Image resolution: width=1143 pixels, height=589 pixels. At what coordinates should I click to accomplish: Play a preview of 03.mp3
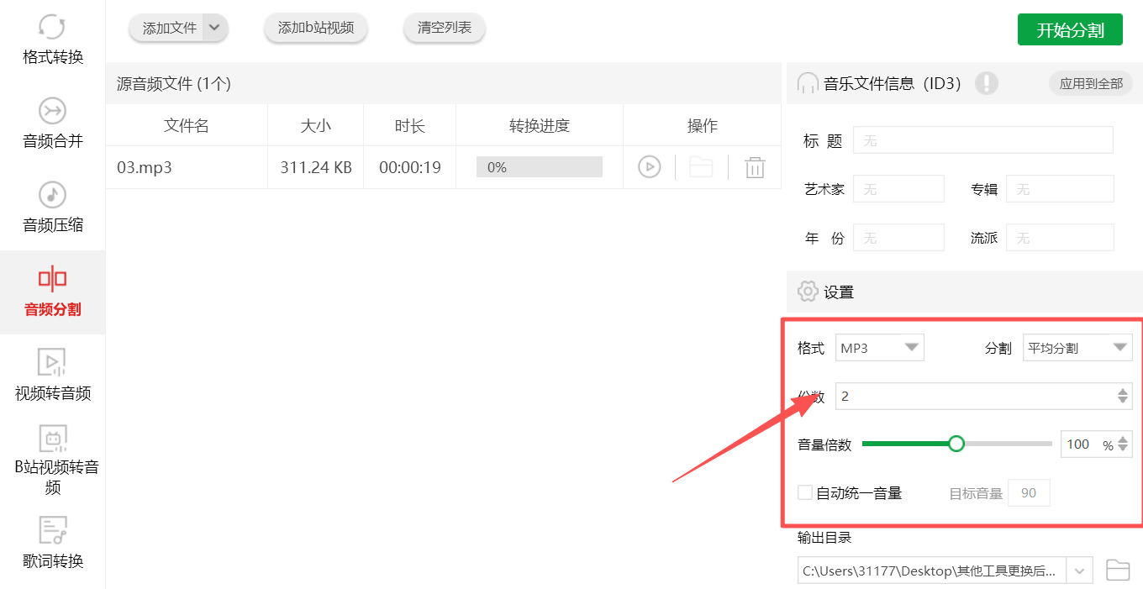(648, 166)
